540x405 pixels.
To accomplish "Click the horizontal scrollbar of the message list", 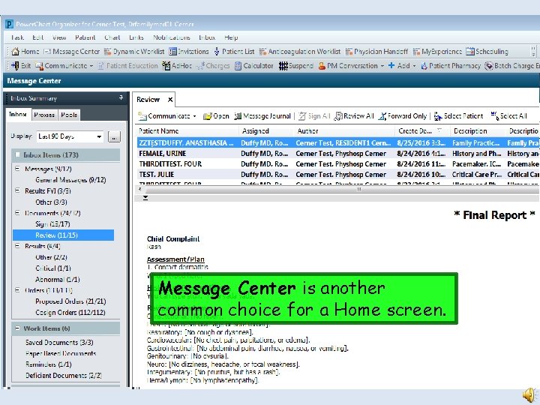I will [x=338, y=189].
